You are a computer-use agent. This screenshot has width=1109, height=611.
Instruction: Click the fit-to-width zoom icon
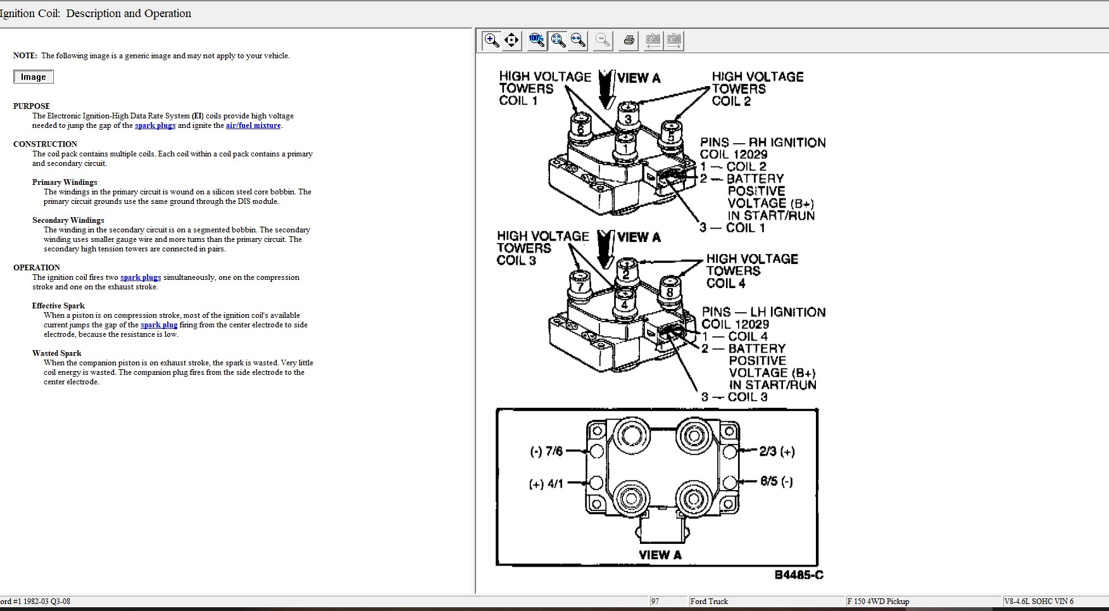[578, 41]
